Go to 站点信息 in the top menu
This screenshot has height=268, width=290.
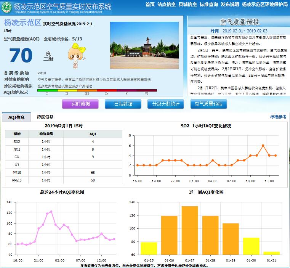point(167,5)
